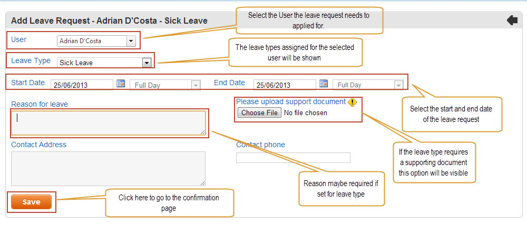The image size is (527, 225).
Task: Click inside the Reason for leave textarea
Action: click(108, 123)
